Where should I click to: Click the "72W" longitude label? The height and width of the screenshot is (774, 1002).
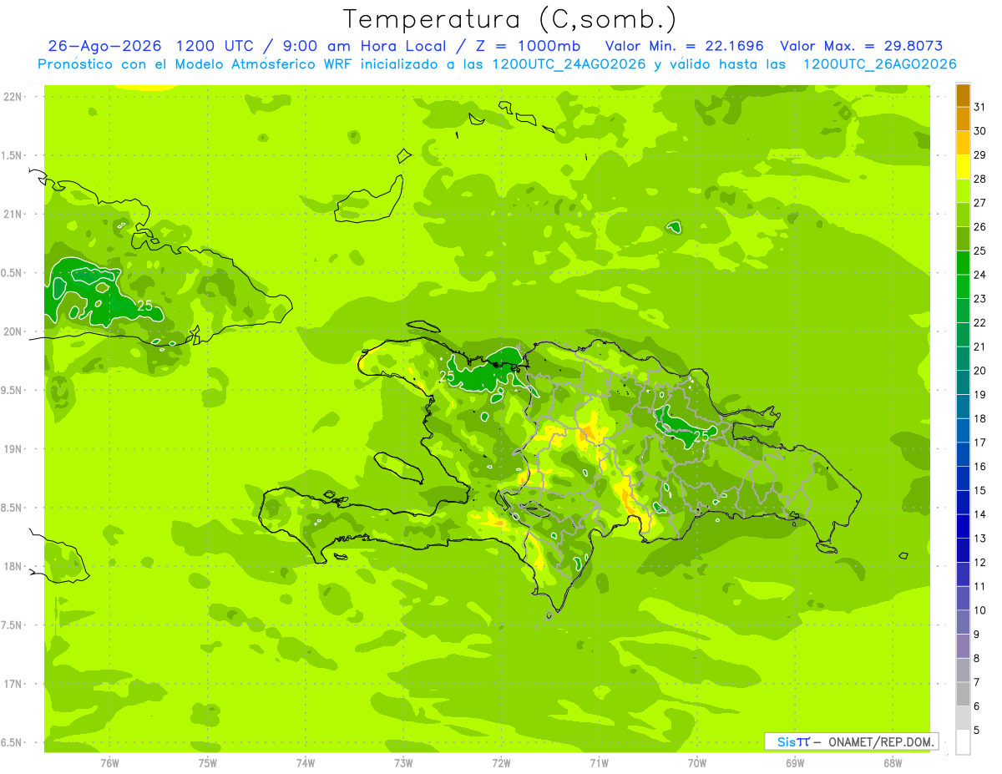[x=501, y=764]
